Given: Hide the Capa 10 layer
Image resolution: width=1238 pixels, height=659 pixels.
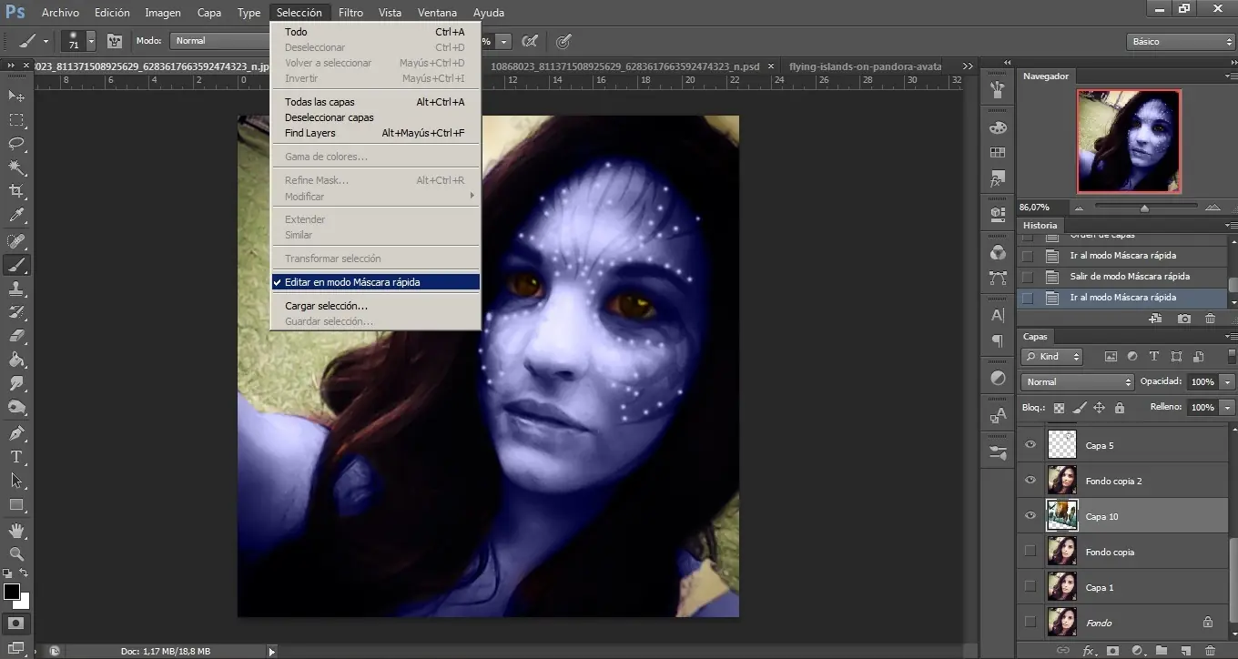Looking at the screenshot, I should (x=1030, y=516).
